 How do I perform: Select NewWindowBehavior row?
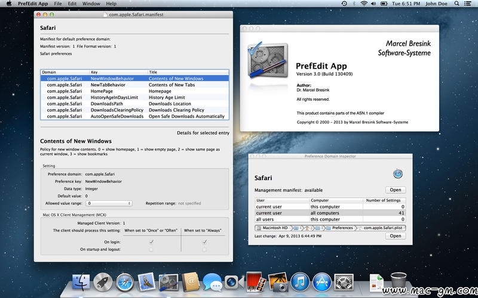[135, 79]
